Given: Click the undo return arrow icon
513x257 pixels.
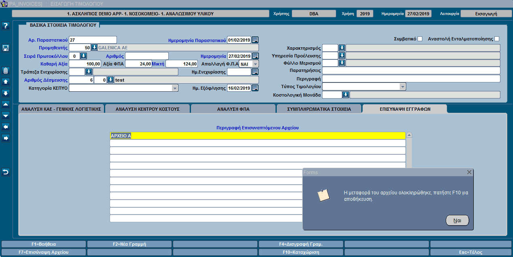Looking at the screenshot, I should click(x=6, y=172).
